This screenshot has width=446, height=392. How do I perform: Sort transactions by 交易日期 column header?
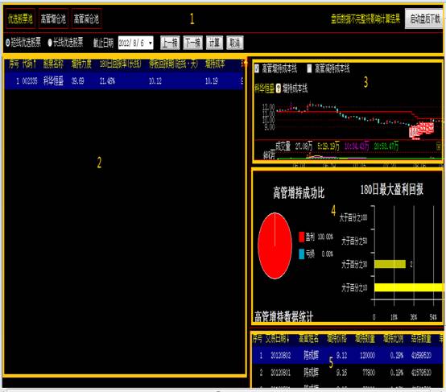point(277,339)
